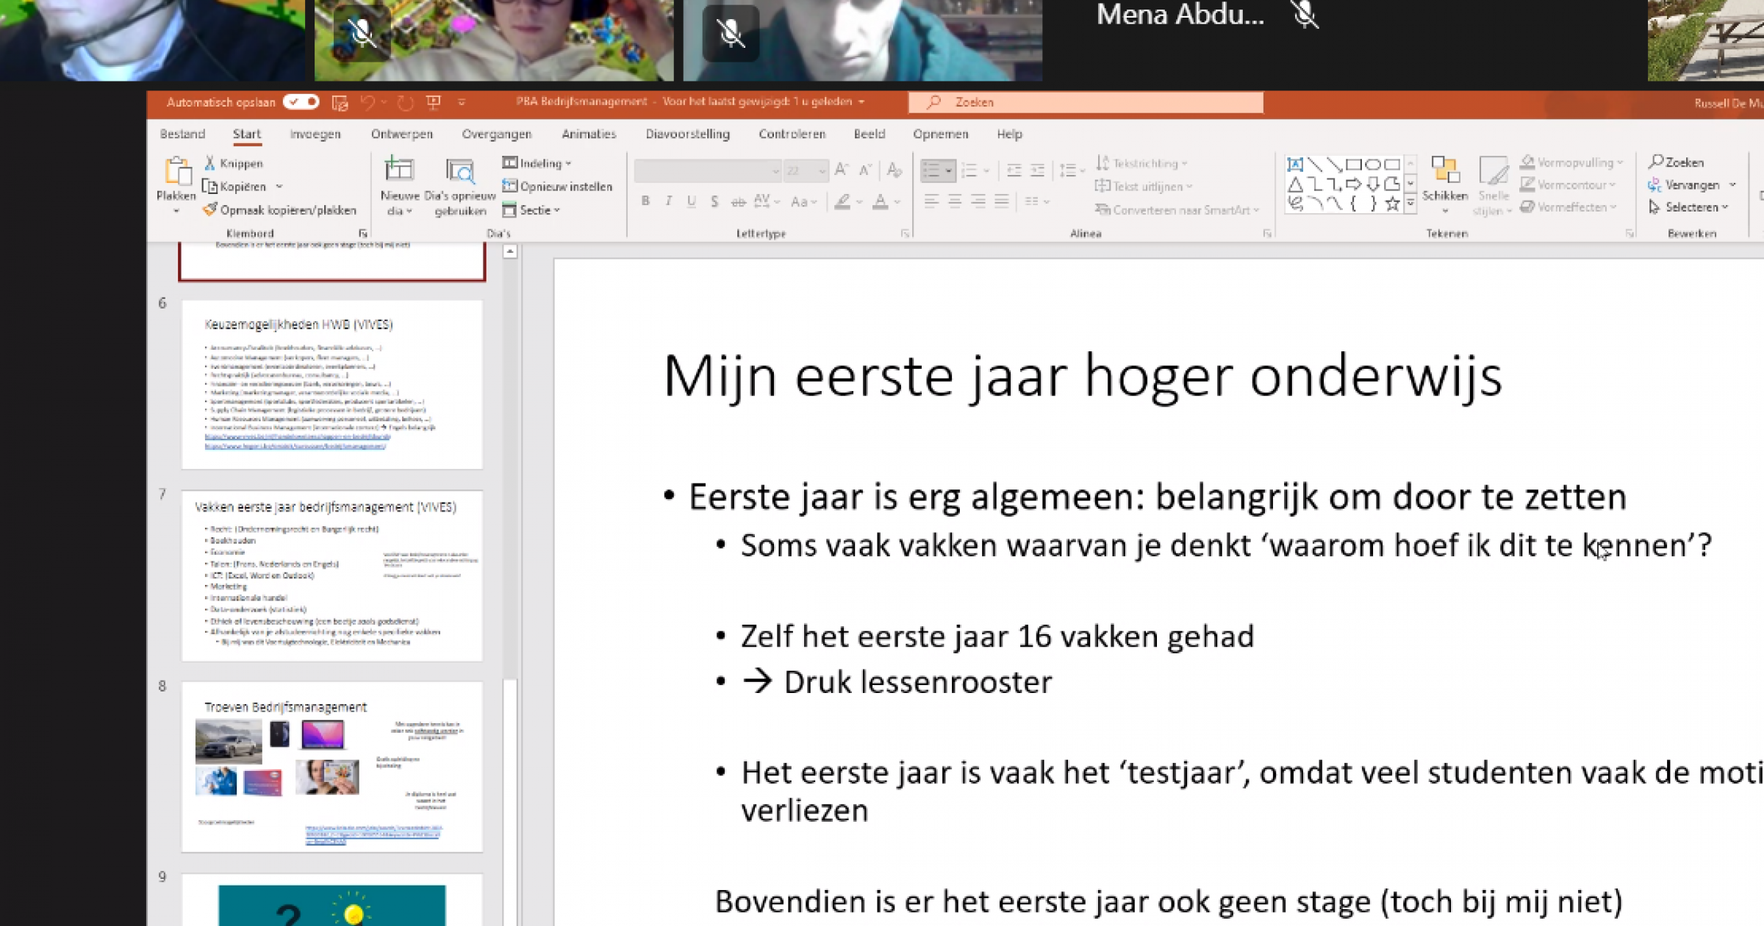Cut selection with Knippen
The height and width of the screenshot is (926, 1764).
tap(233, 163)
